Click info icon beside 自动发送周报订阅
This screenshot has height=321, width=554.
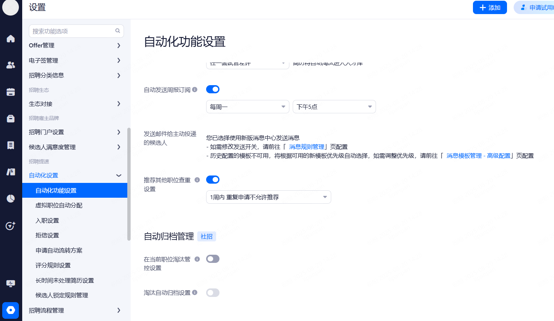point(195,90)
